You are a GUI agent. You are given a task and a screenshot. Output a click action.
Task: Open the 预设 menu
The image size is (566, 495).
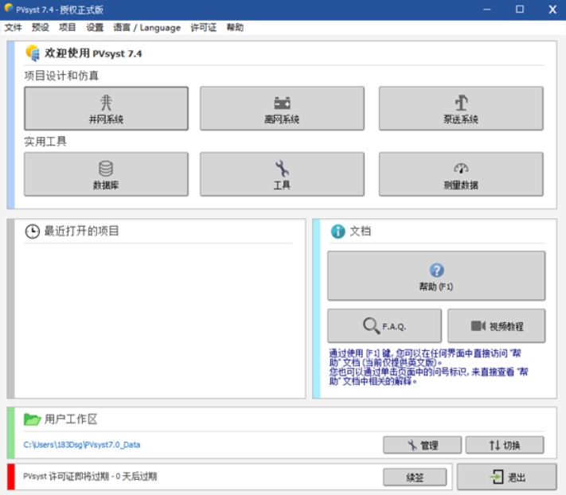pyautogui.click(x=41, y=27)
